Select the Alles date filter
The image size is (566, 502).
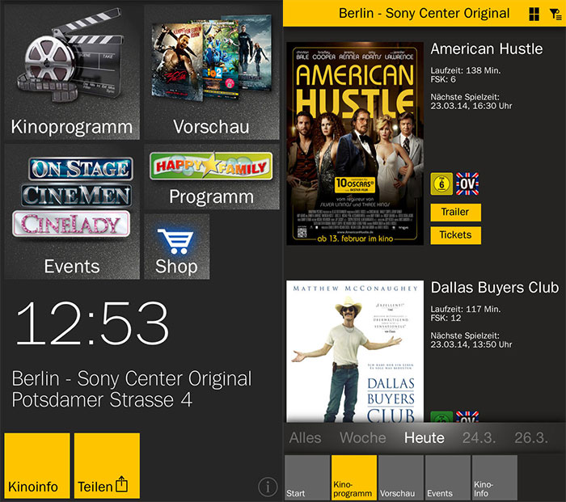point(305,438)
